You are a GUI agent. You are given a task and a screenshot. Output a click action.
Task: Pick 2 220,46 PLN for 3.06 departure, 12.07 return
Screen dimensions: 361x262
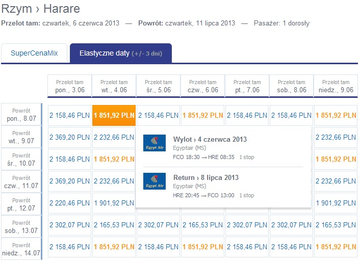[x=69, y=203]
